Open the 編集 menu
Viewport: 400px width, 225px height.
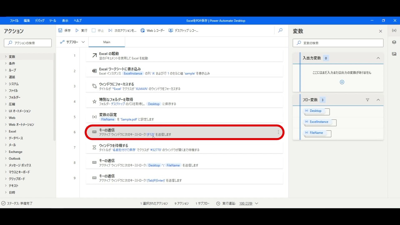click(x=27, y=21)
